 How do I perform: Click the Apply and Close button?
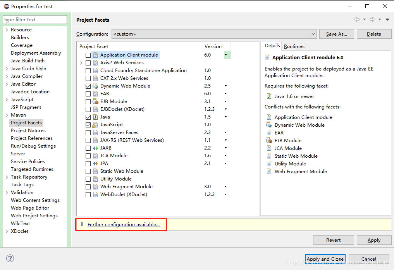[325, 259]
